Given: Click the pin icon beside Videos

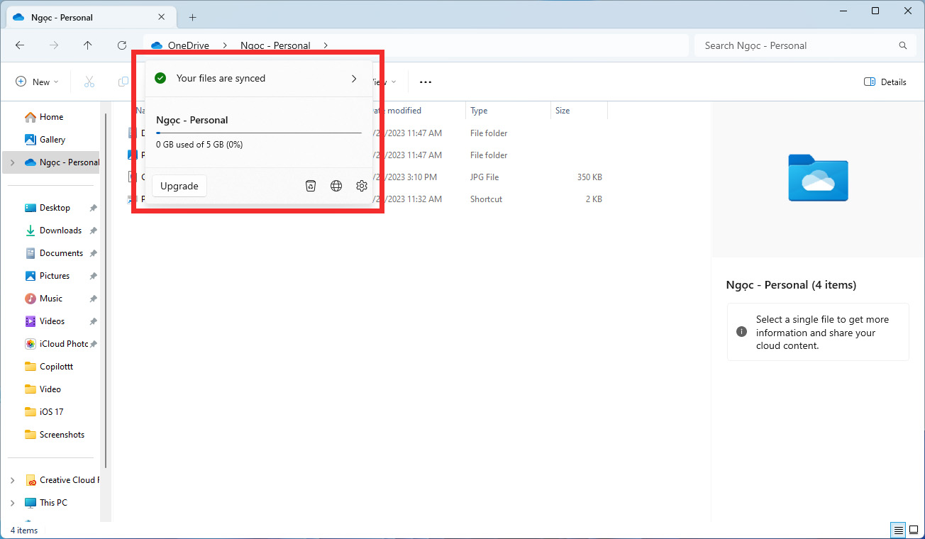Looking at the screenshot, I should coord(93,321).
